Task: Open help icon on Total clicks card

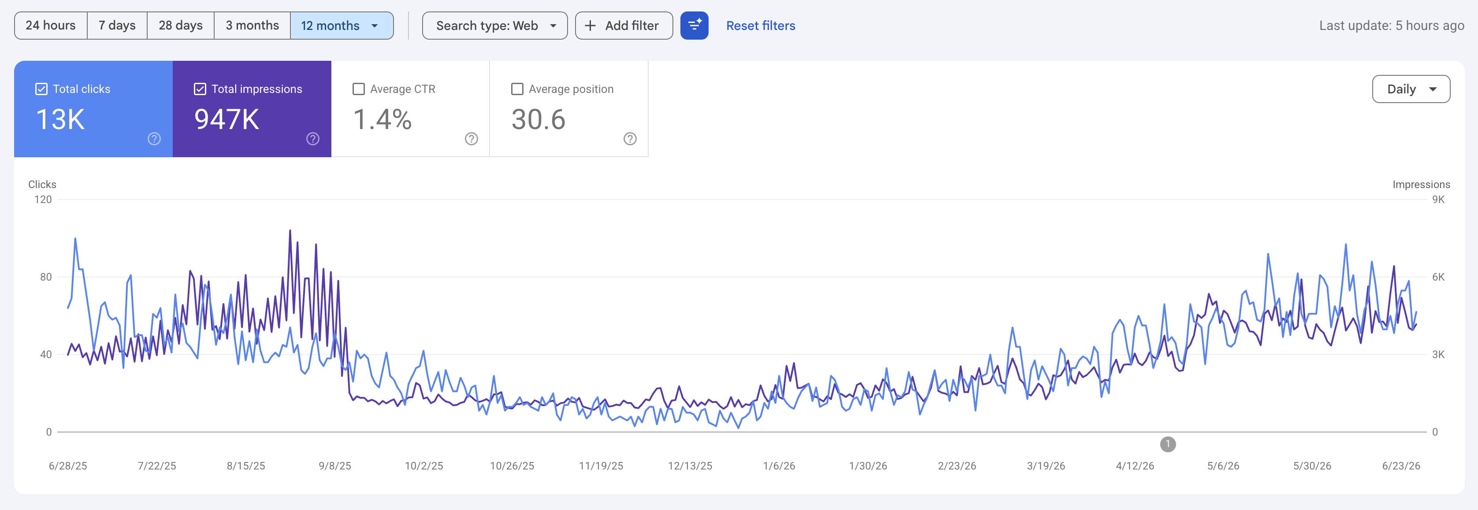Action: pyautogui.click(x=154, y=139)
